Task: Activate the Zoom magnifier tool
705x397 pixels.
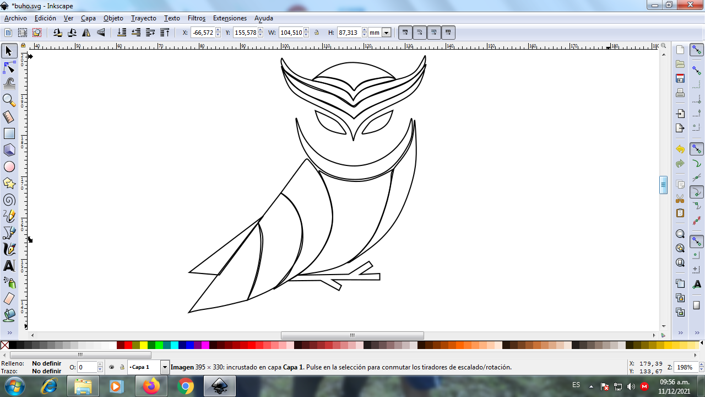Action: (9, 100)
